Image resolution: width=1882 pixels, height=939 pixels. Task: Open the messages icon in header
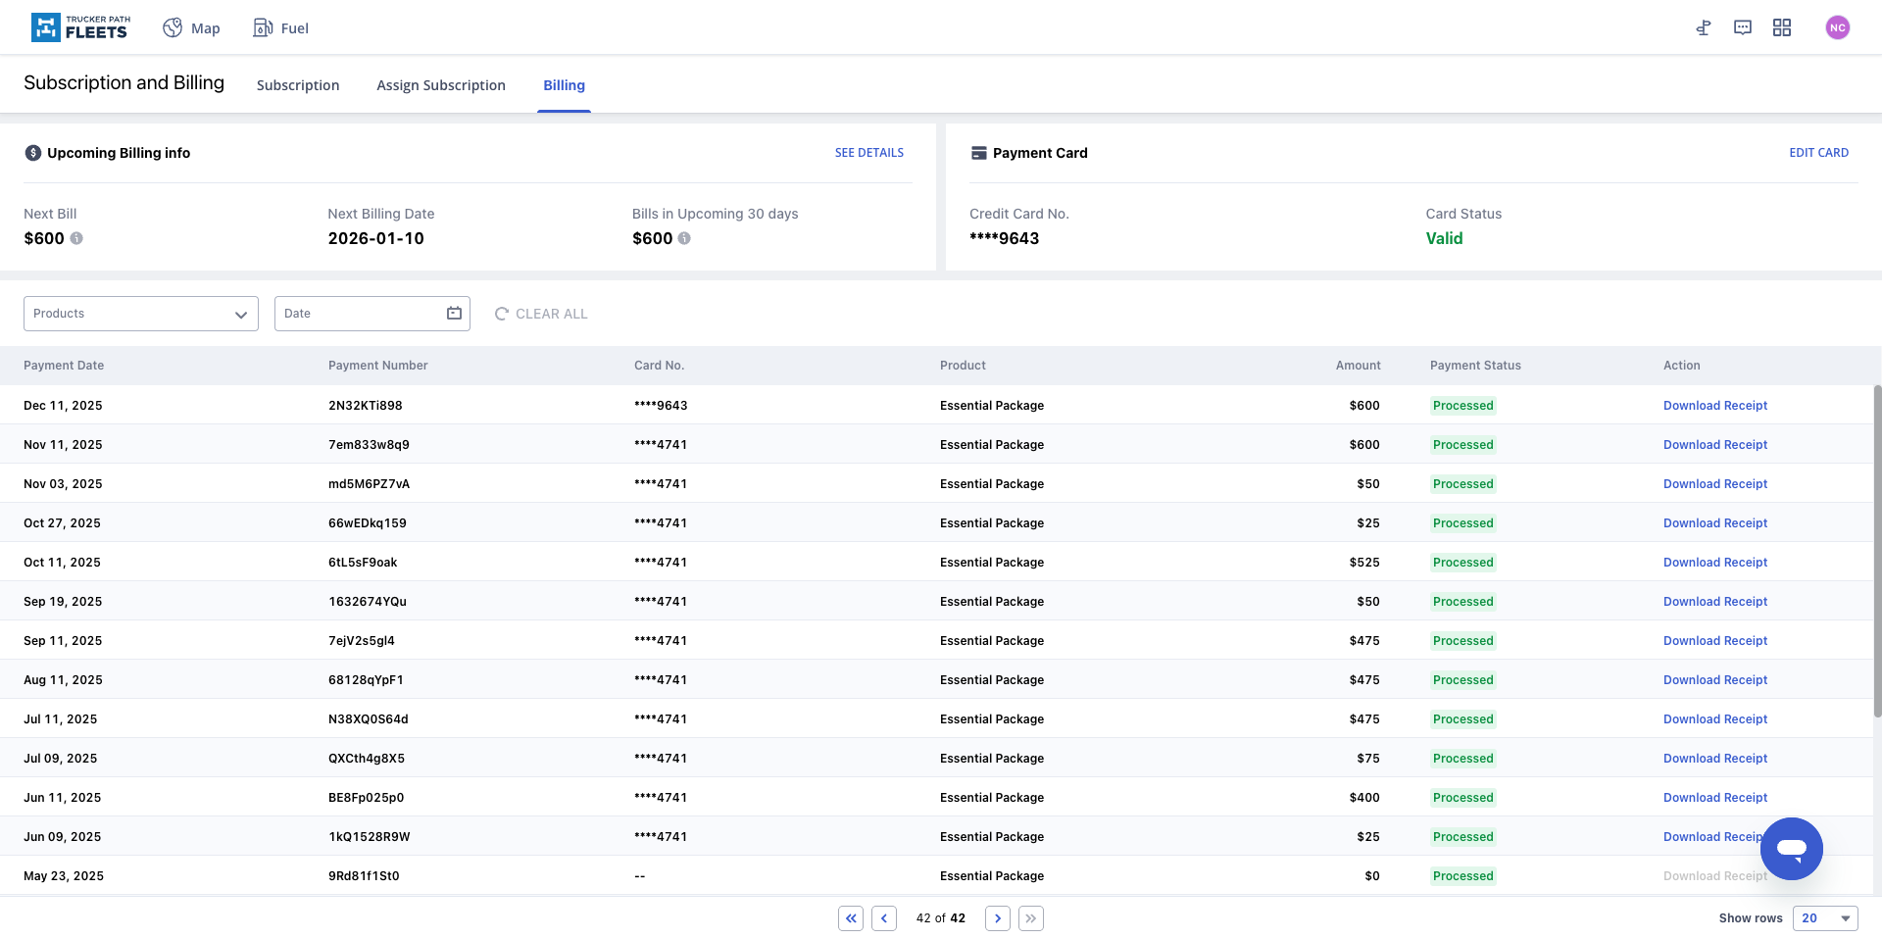[1743, 27]
